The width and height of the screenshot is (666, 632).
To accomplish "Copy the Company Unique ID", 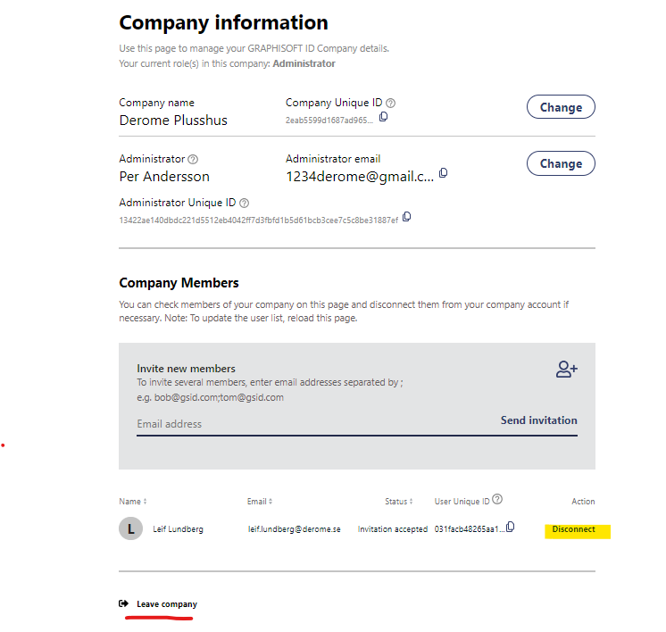I will click(x=384, y=118).
